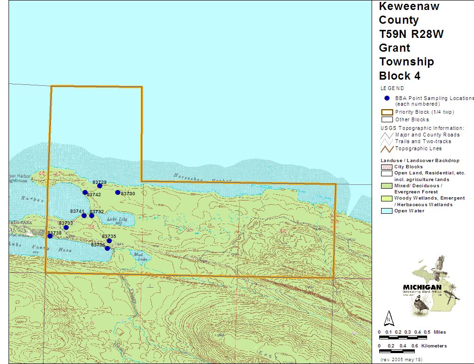Screen dimensions: 474x364
Task: Click sampling point 83736 dot
Action: (x=107, y=248)
